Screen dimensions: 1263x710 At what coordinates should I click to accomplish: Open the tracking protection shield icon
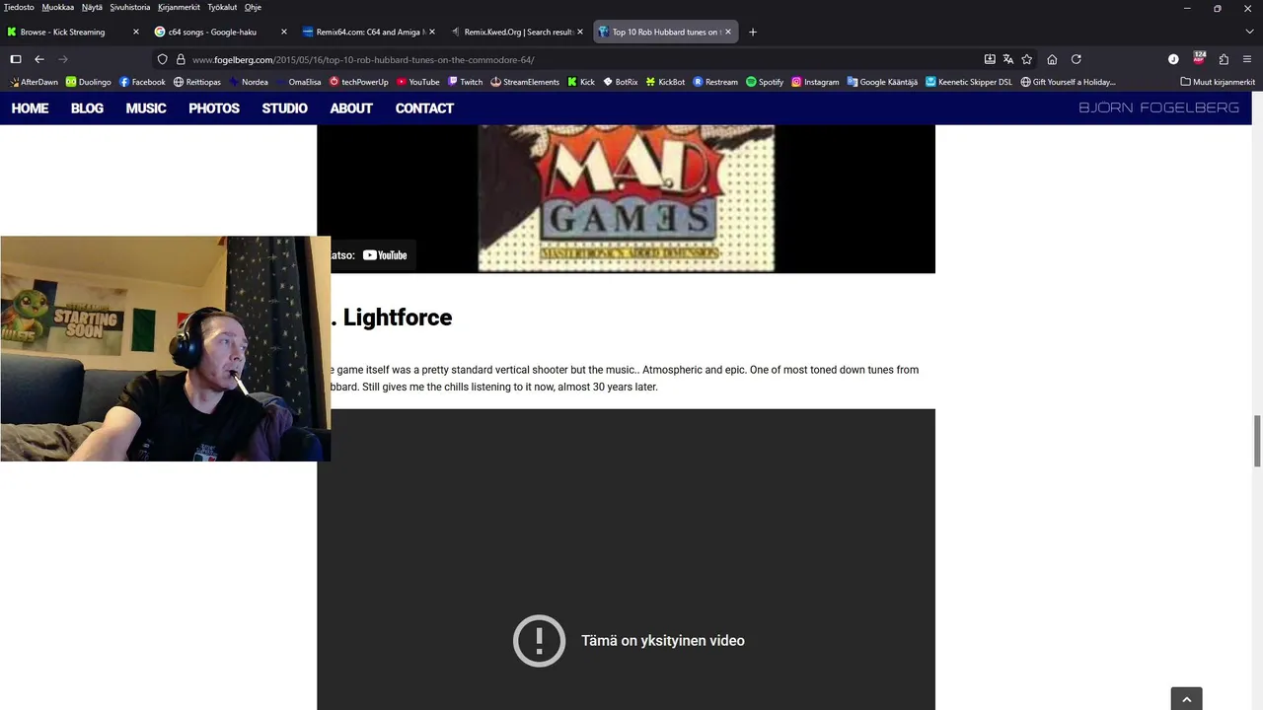[163, 59]
